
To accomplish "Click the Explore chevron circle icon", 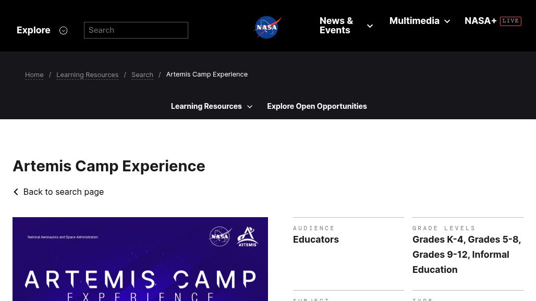I will [x=63, y=30].
